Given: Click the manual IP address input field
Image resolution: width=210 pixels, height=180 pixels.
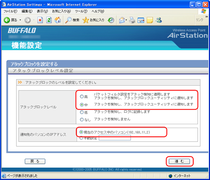Looking at the screenshot, I should [x=114, y=138].
